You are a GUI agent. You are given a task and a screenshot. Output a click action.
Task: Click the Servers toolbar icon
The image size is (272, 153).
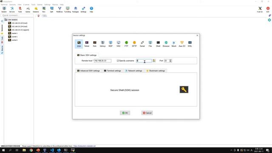[12, 9]
